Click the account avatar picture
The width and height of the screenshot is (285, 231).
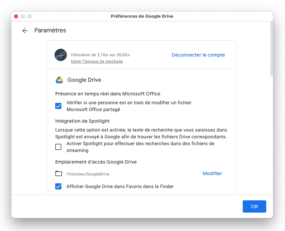pyautogui.click(x=61, y=55)
